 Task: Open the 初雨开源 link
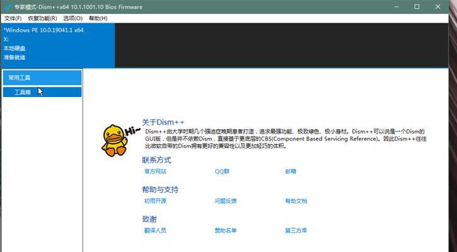155,201
